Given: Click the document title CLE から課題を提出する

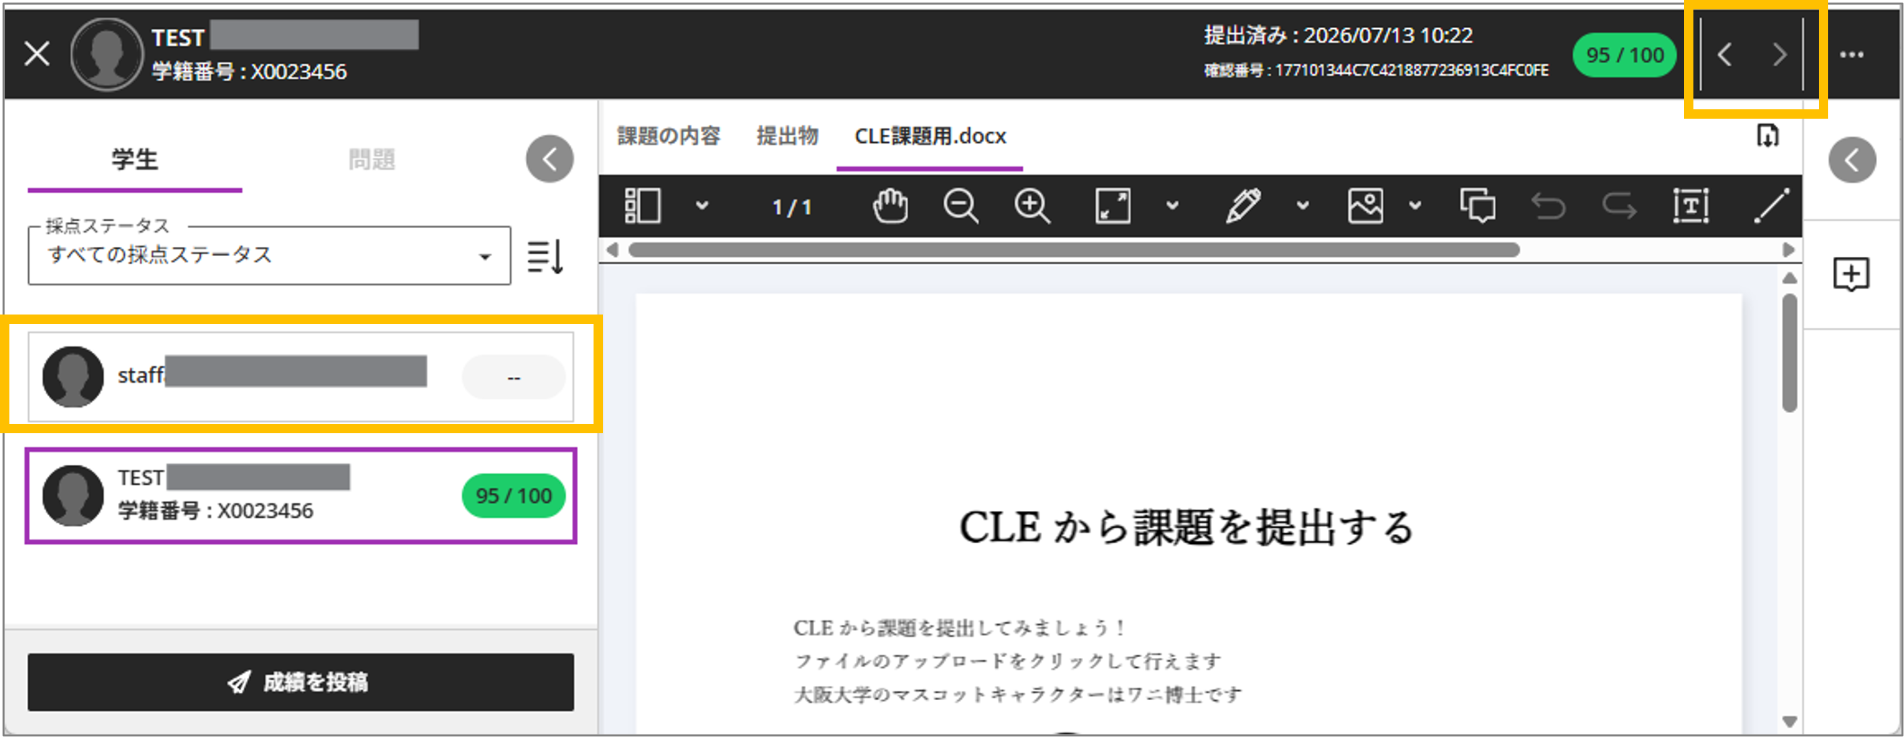Looking at the screenshot, I should tap(1186, 527).
